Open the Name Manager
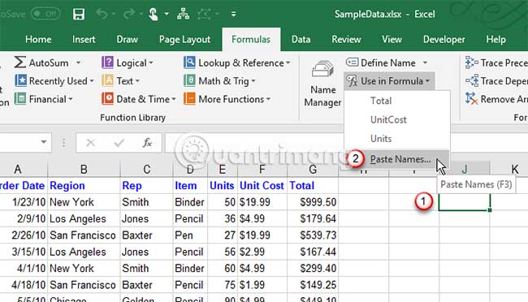The height and width of the screenshot is (302, 528). 322,83
